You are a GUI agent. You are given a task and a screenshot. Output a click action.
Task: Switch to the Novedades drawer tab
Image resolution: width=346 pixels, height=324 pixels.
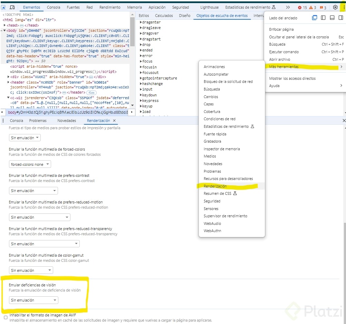[x=67, y=121]
